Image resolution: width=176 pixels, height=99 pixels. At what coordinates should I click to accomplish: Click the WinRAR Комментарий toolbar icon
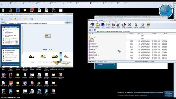click(142, 26)
